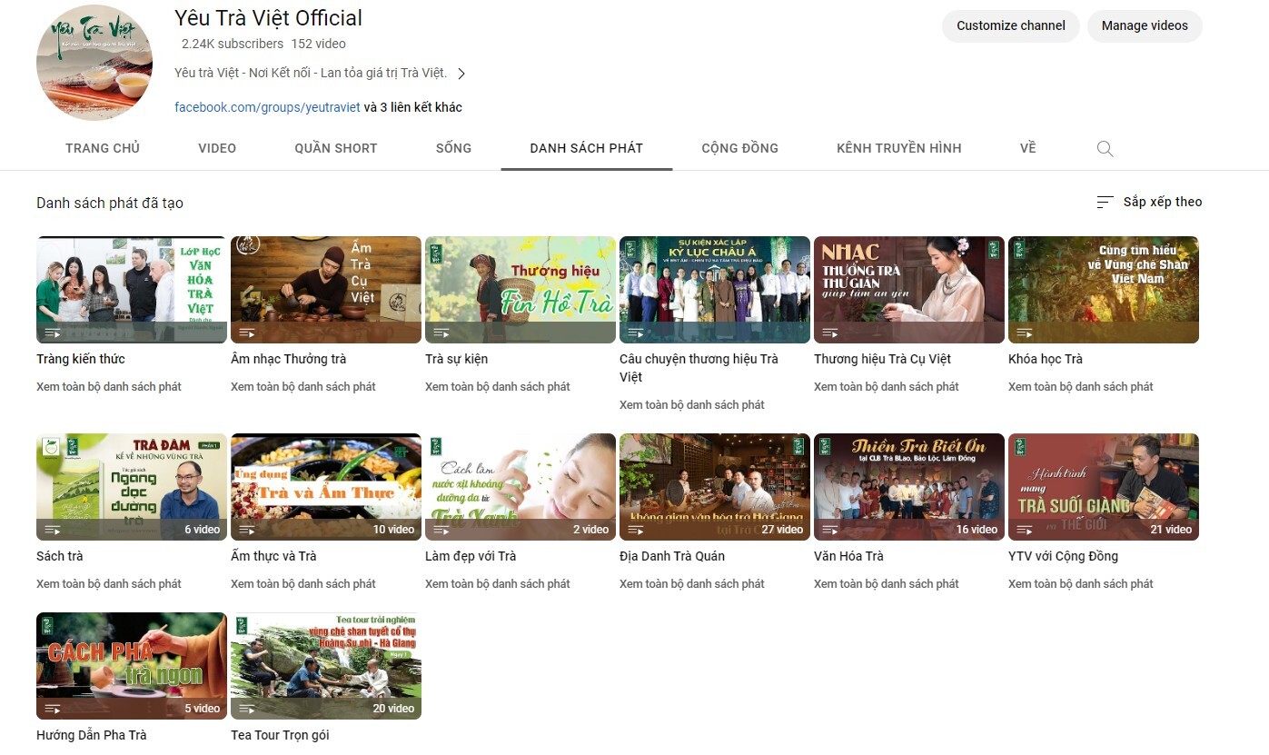Viewport: 1269px width, 755px height.
Task: Click playlist icon on Tea Tour Trọn gói thumbnail
Action: pos(247,709)
